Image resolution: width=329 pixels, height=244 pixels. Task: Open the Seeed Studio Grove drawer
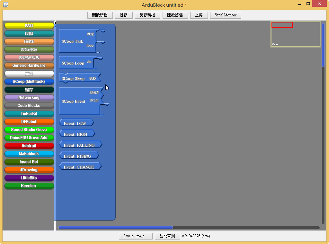29,130
